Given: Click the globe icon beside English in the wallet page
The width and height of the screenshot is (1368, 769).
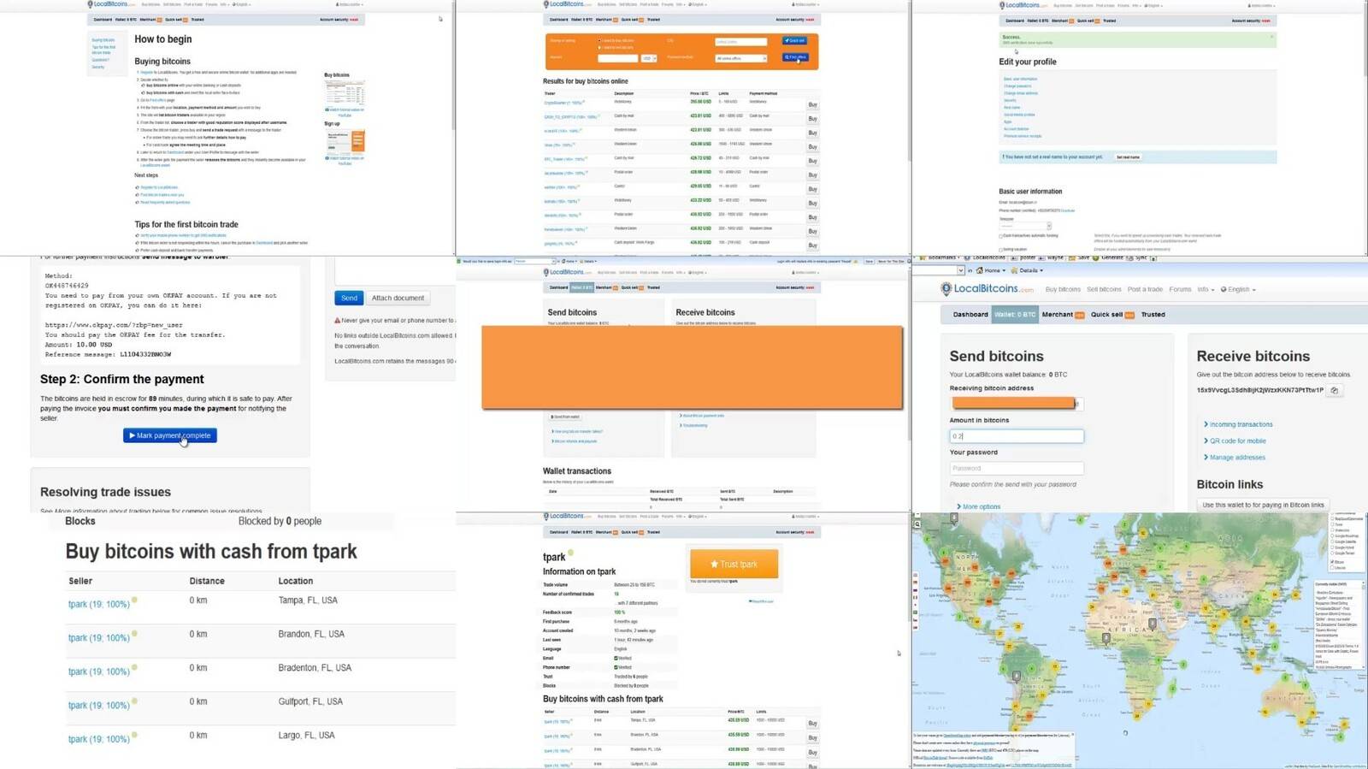Looking at the screenshot, I should (x=1224, y=290).
